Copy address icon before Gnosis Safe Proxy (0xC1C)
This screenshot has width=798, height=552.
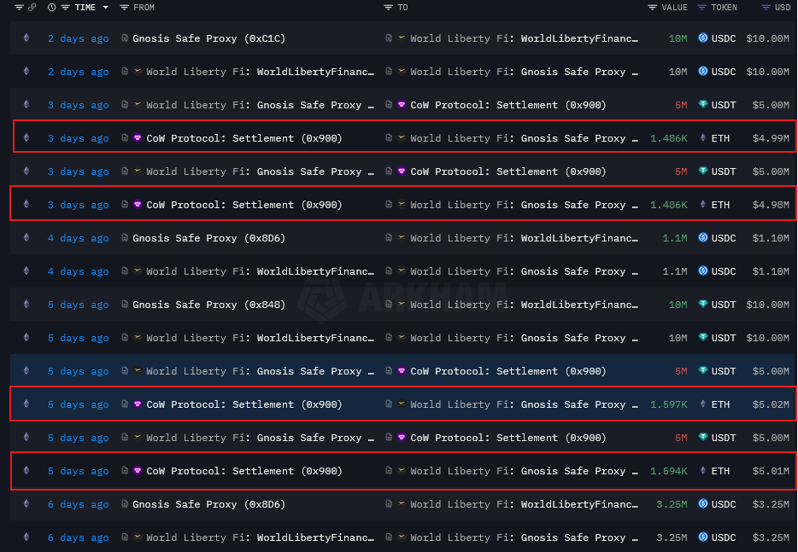pyautogui.click(x=125, y=38)
